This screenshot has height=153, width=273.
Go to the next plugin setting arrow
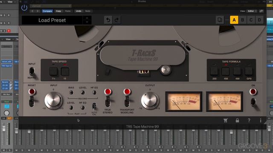[x=38, y=11]
